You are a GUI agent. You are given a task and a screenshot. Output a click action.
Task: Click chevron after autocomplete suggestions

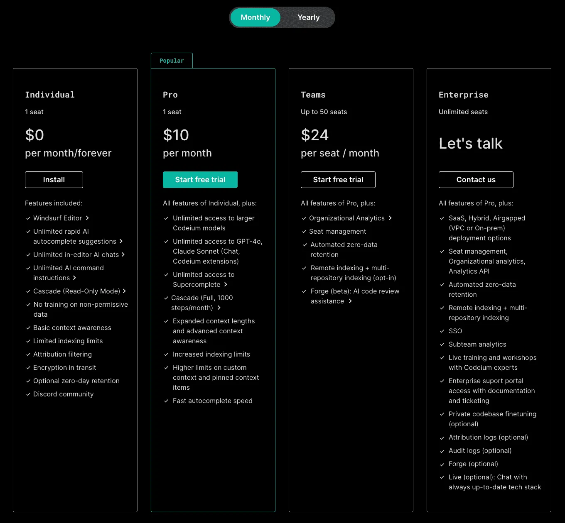[121, 241]
